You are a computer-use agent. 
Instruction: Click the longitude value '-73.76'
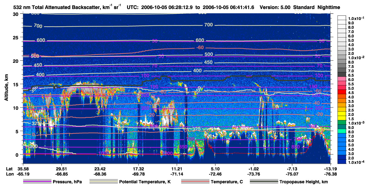[254, 174]
